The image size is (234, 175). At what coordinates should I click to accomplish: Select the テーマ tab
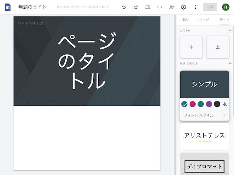pos(224,20)
